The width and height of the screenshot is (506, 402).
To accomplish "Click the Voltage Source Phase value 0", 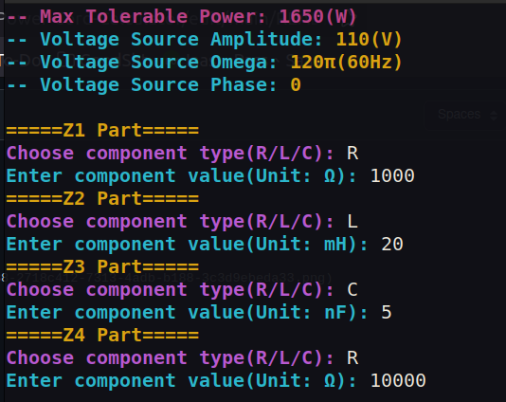I will point(296,85).
